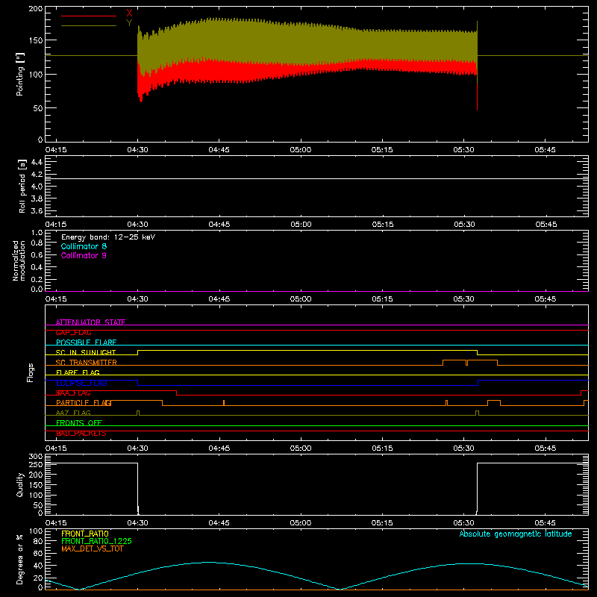The width and height of the screenshot is (597, 597).
Task: Click the 04:30 tick under Pointing plot
Action: point(137,150)
